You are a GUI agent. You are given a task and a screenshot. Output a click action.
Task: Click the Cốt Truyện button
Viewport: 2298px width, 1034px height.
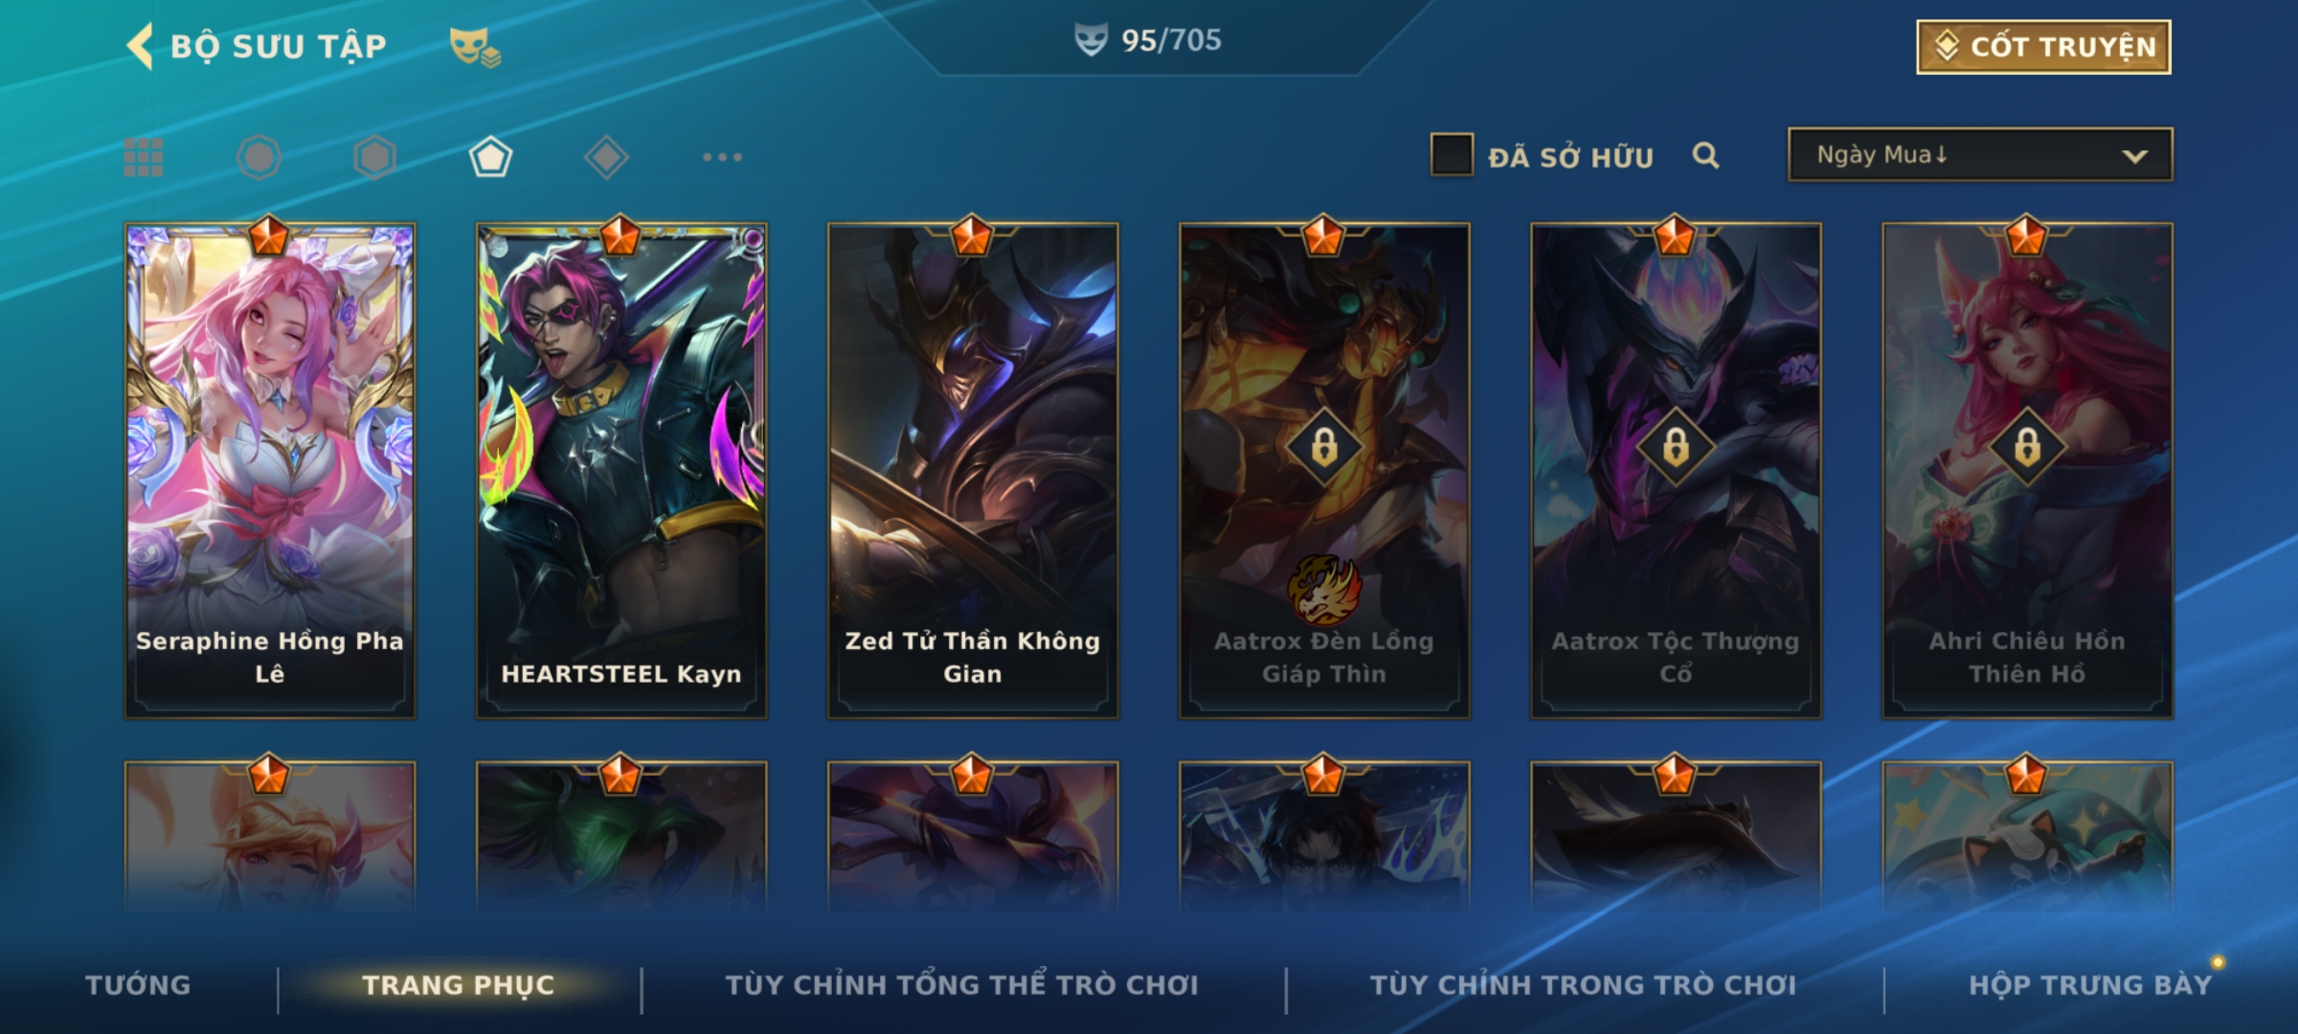pos(2043,47)
